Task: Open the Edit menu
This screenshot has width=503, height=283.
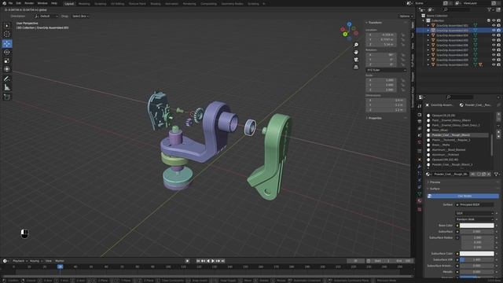Action: 19,3
